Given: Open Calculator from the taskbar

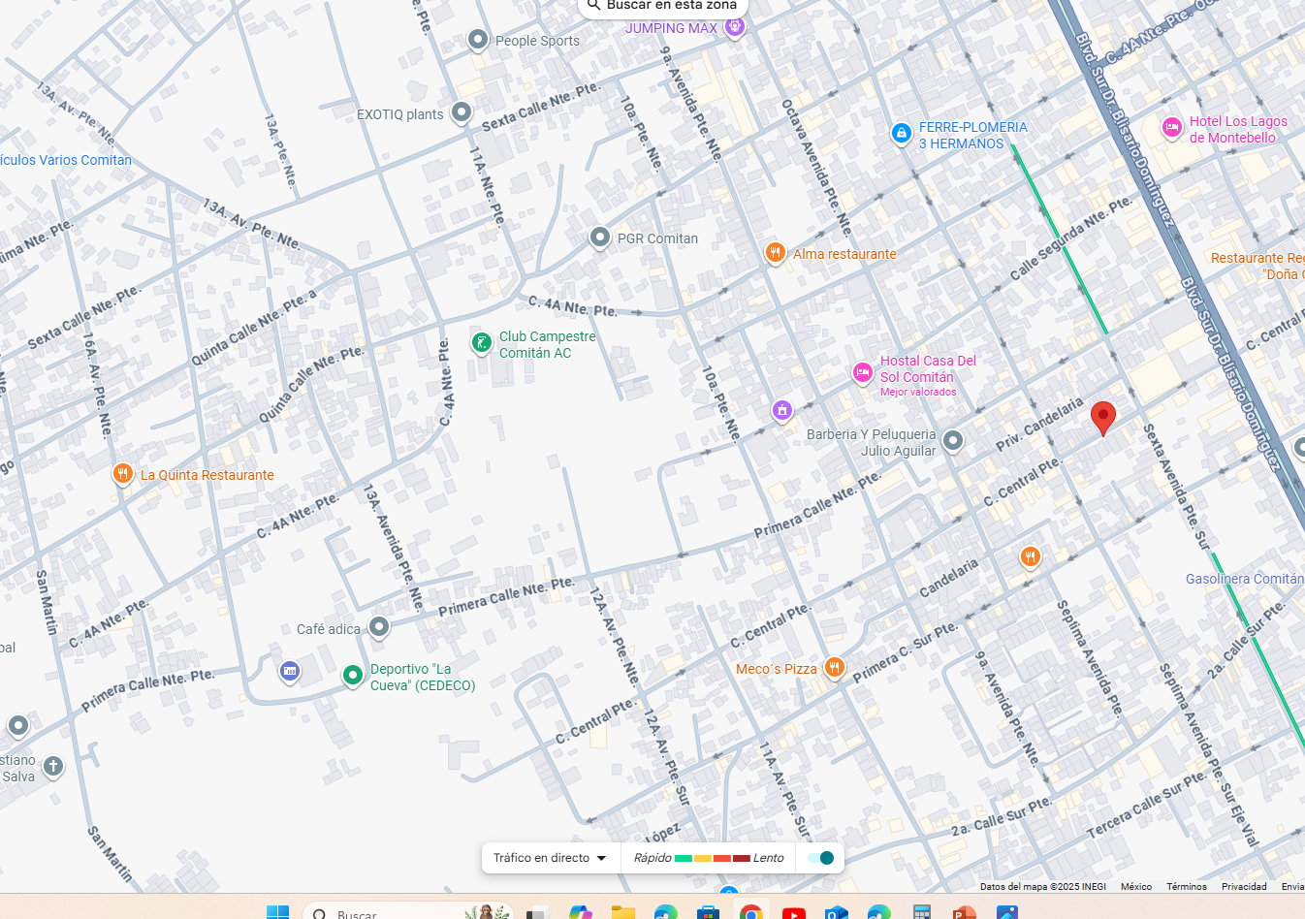Looking at the screenshot, I should (921, 912).
